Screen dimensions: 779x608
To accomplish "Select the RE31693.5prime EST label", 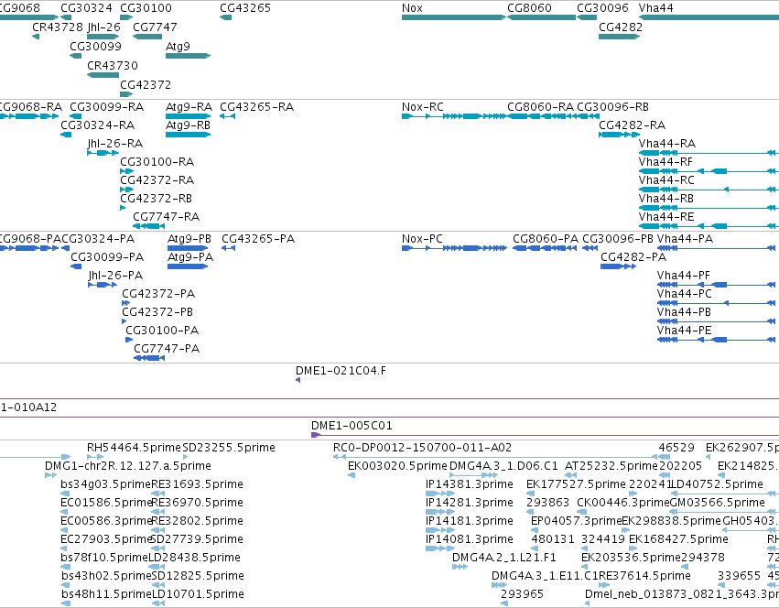I will point(197,484).
